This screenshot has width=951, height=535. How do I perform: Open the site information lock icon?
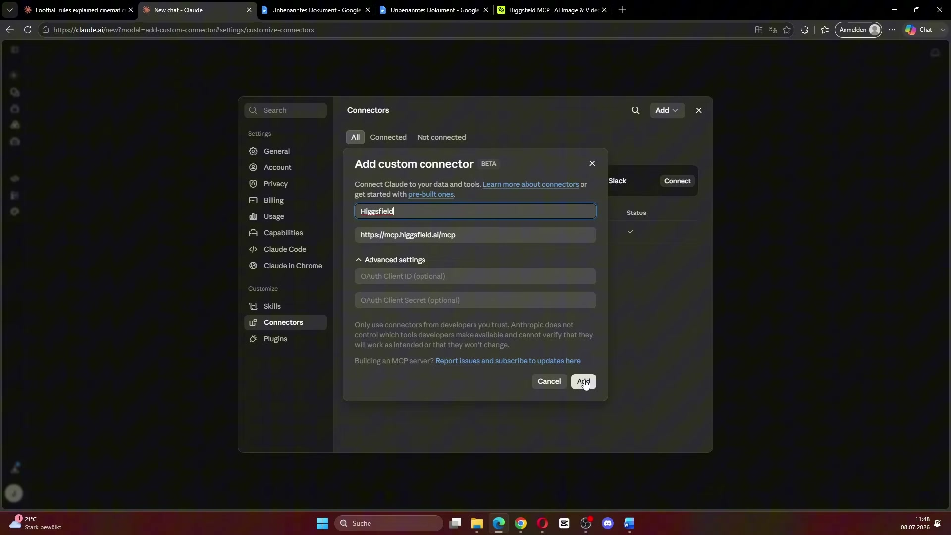[46, 30]
